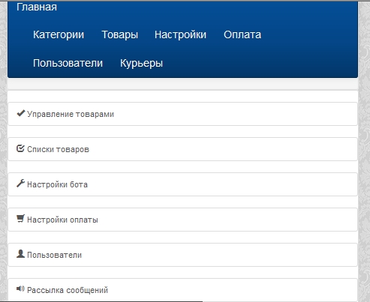
Task: Open the Курьеры navigation link
Action: coord(141,64)
